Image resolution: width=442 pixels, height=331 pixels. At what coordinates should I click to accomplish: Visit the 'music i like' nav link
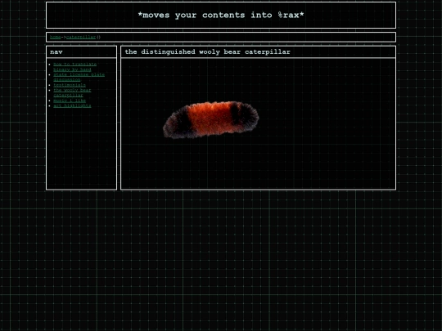[70, 101]
